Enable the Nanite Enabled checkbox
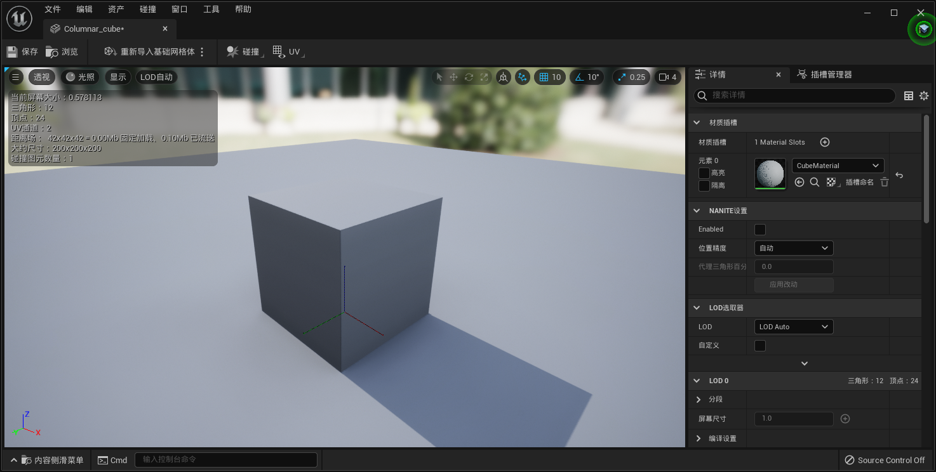The width and height of the screenshot is (936, 472). coord(760,230)
